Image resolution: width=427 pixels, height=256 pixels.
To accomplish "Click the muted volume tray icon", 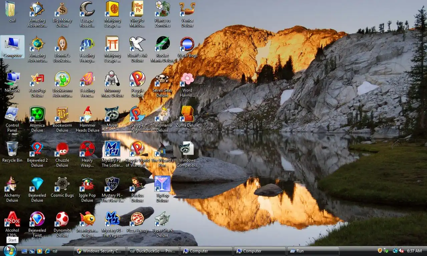I will coord(401,251).
